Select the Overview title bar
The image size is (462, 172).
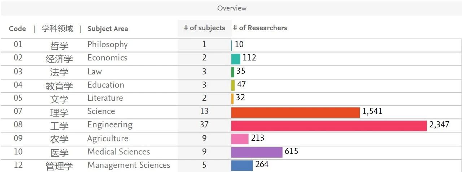click(x=231, y=8)
